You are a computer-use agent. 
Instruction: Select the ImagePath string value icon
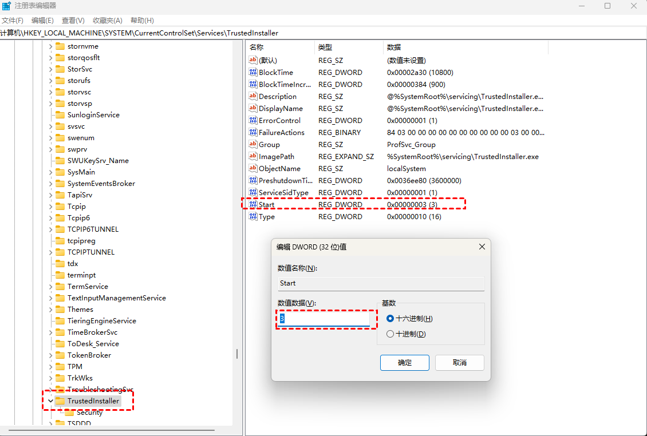pyautogui.click(x=253, y=157)
